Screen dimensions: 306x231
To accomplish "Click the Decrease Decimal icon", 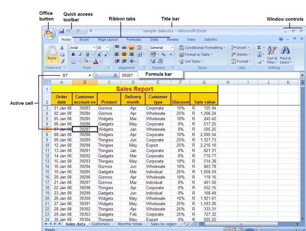I will coord(160,61).
